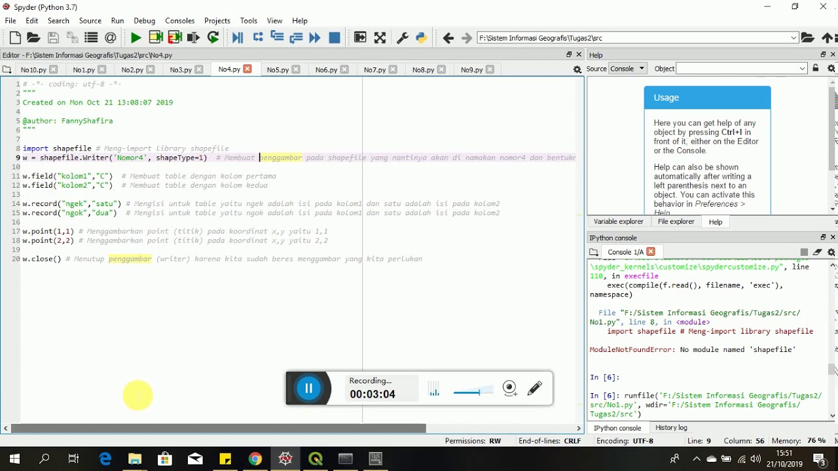This screenshot has width=838, height=471.
Task: Expand the Object combo box in Help
Action: pyautogui.click(x=802, y=69)
